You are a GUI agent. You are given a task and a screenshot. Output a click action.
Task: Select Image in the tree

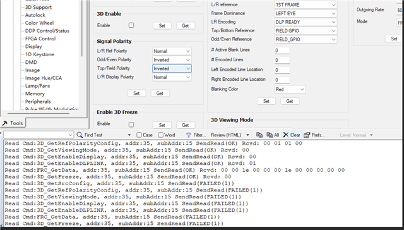(x=32, y=70)
